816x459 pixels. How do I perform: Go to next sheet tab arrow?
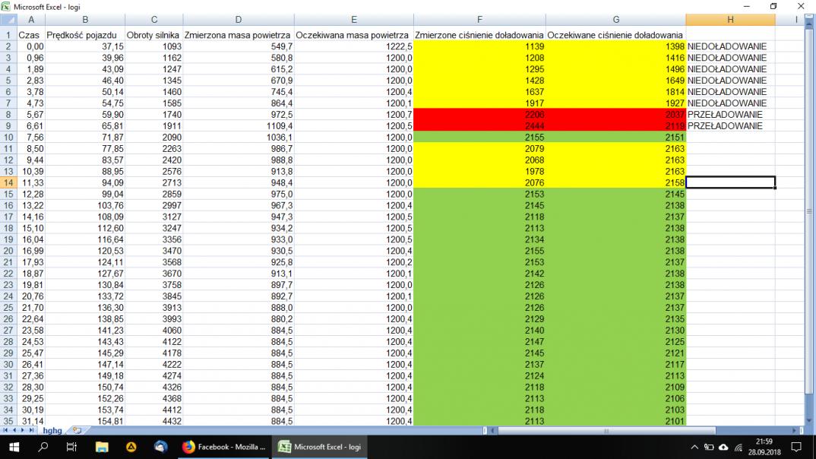click(22, 430)
